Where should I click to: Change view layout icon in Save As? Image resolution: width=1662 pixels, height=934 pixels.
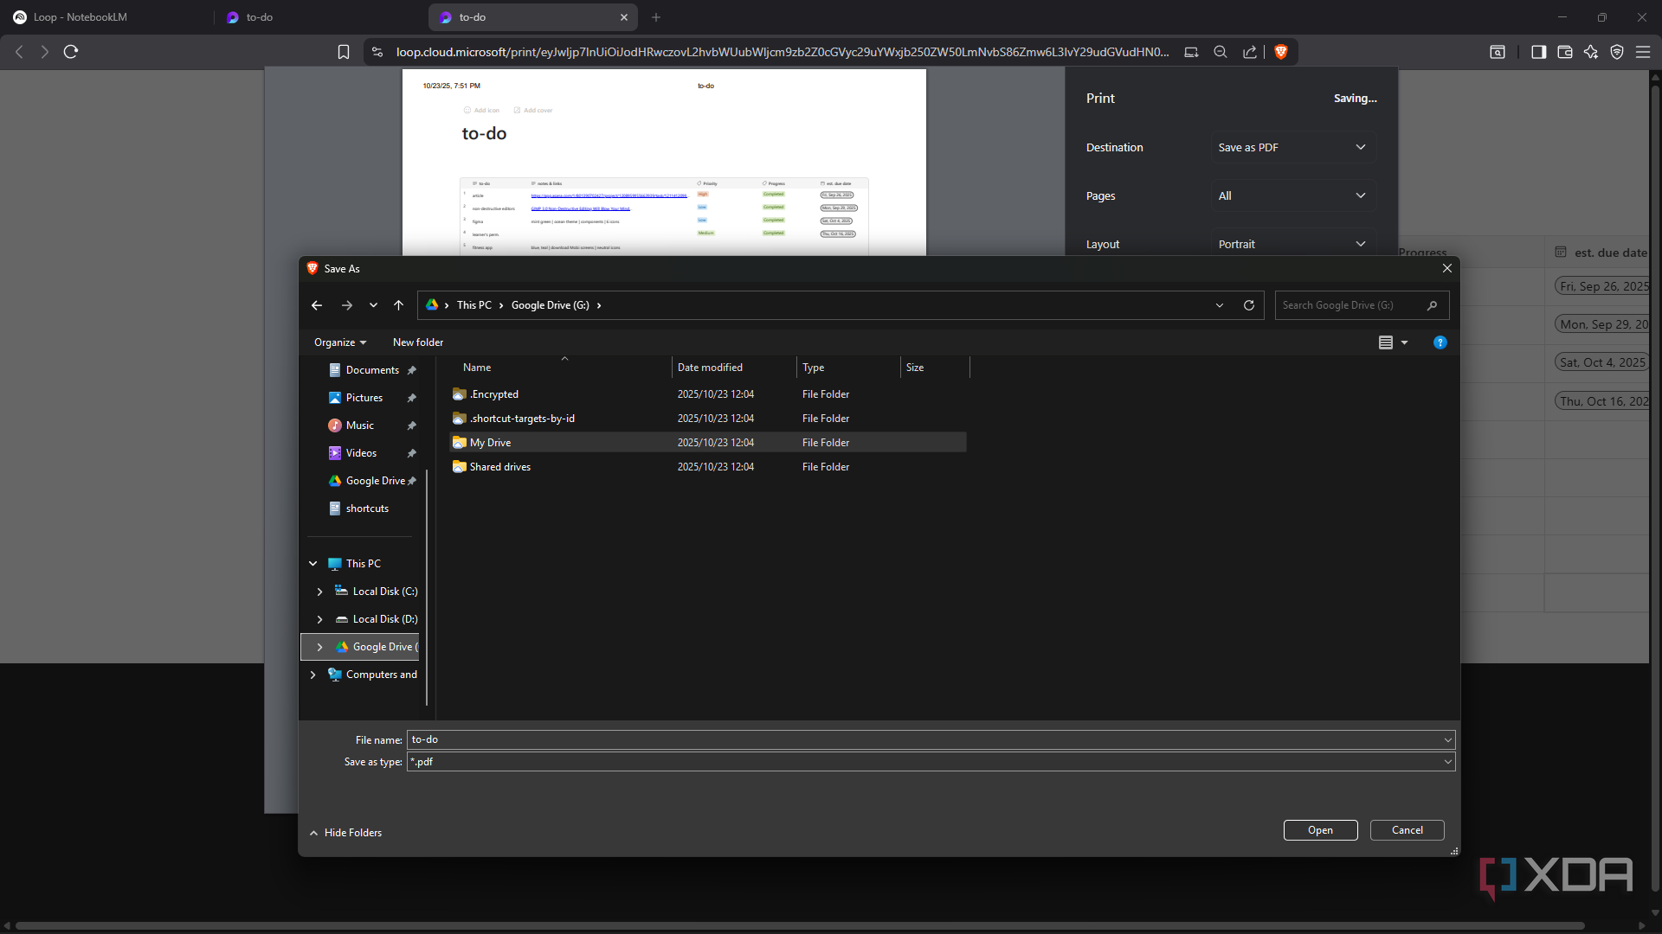pyautogui.click(x=1386, y=342)
